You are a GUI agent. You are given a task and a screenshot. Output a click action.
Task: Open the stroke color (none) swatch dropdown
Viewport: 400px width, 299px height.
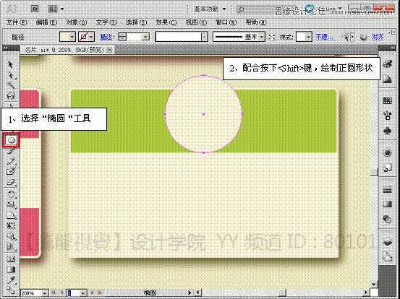click(91, 37)
